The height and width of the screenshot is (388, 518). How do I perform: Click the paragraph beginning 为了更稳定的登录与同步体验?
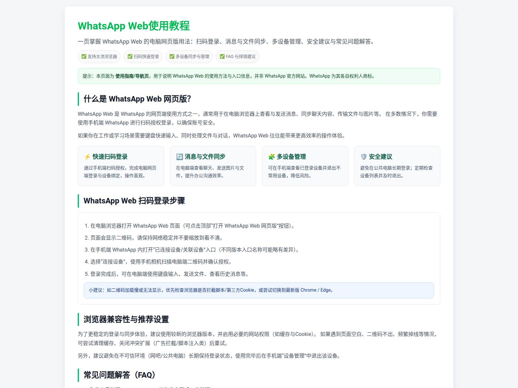point(258,339)
